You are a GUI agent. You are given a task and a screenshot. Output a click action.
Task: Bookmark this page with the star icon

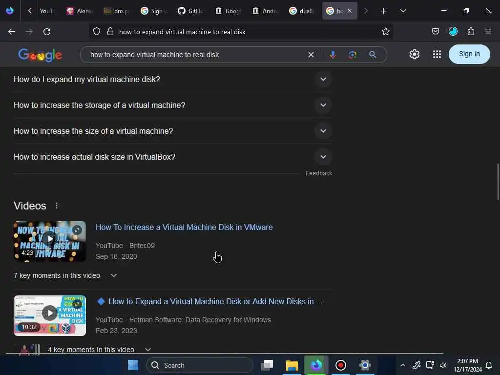pyautogui.click(x=386, y=31)
